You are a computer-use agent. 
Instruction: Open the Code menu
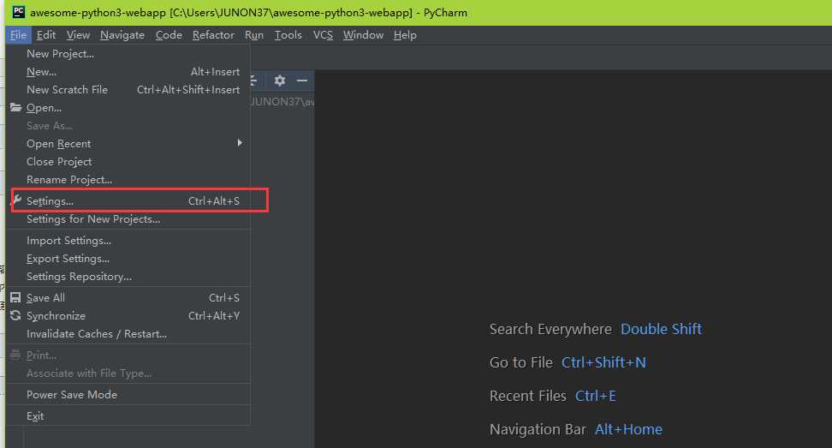(x=169, y=35)
